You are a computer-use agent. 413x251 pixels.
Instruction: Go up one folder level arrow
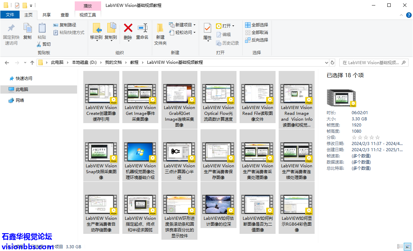point(32,63)
